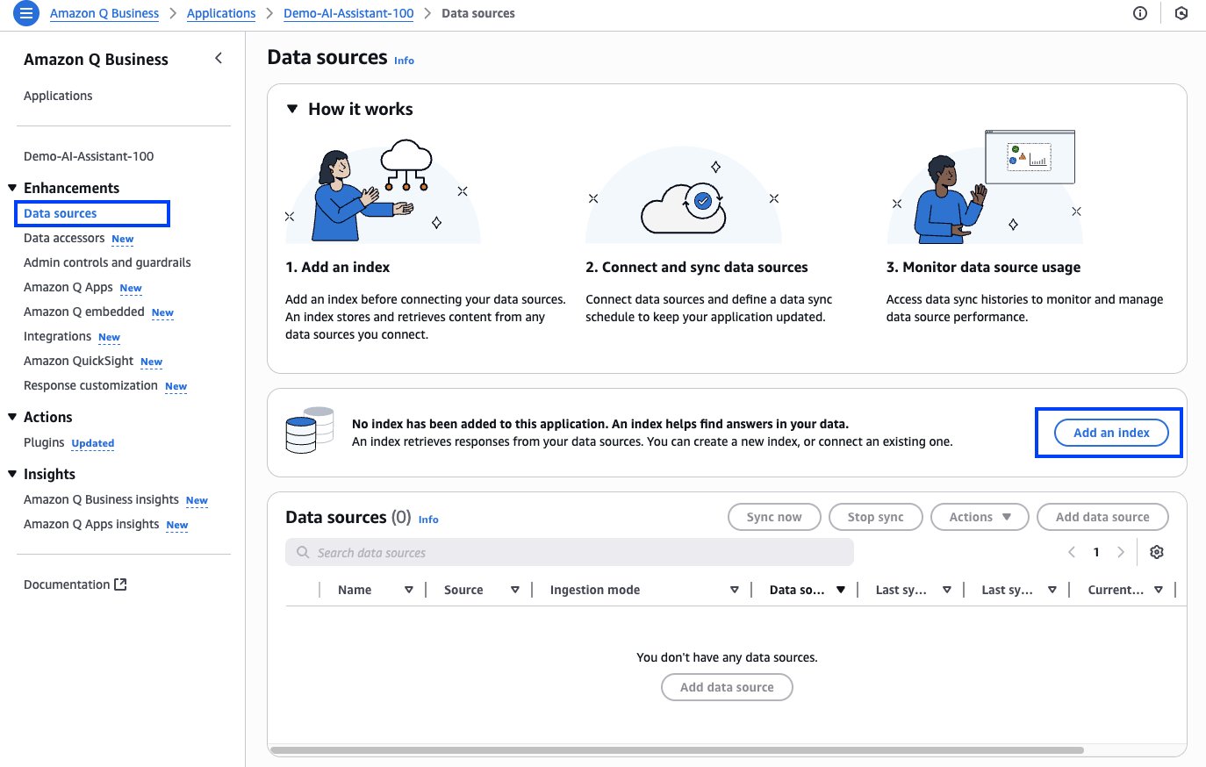
Task: Click '2. Connect and sync data sources' heading
Action: pyautogui.click(x=697, y=267)
